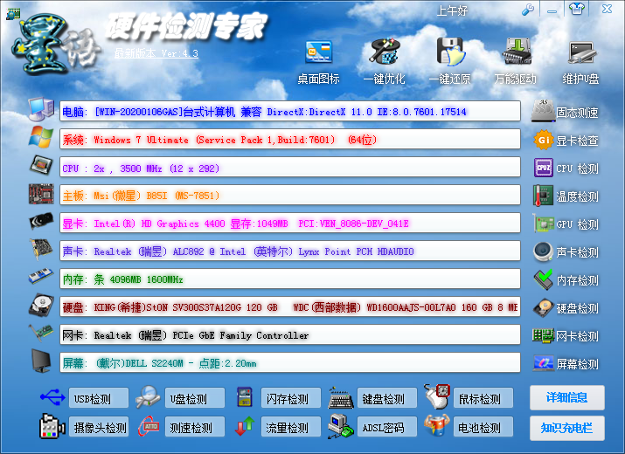
Task: Click the keyboard icon beside 键盘检测
Action: click(340, 397)
